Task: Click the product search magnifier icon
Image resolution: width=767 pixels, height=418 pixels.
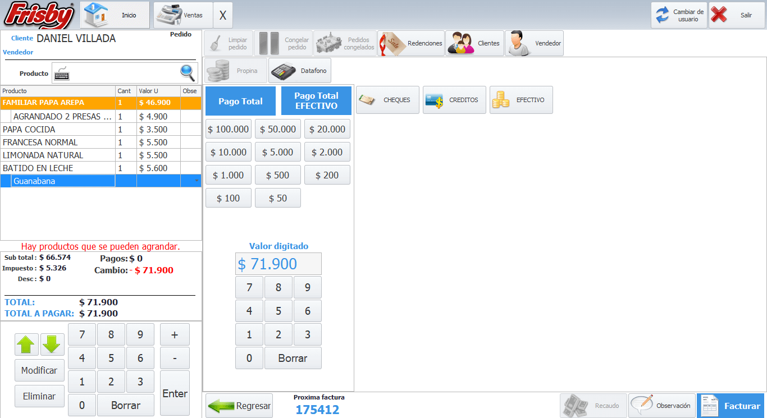Action: click(188, 73)
